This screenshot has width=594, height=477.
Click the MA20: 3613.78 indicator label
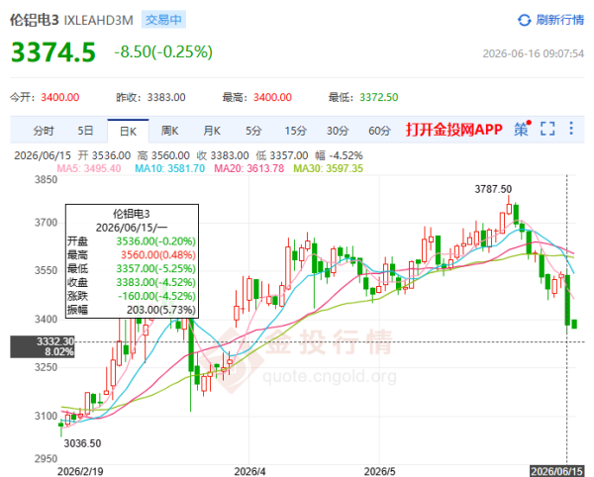pyautogui.click(x=248, y=168)
